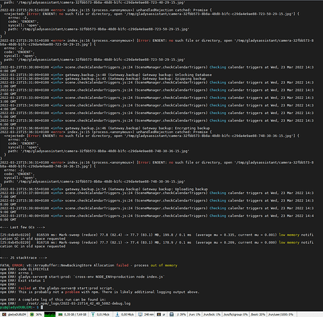Click the 816718 ms Mark-sweep GC line
Screen dimensions: 323x317
tap(157, 244)
